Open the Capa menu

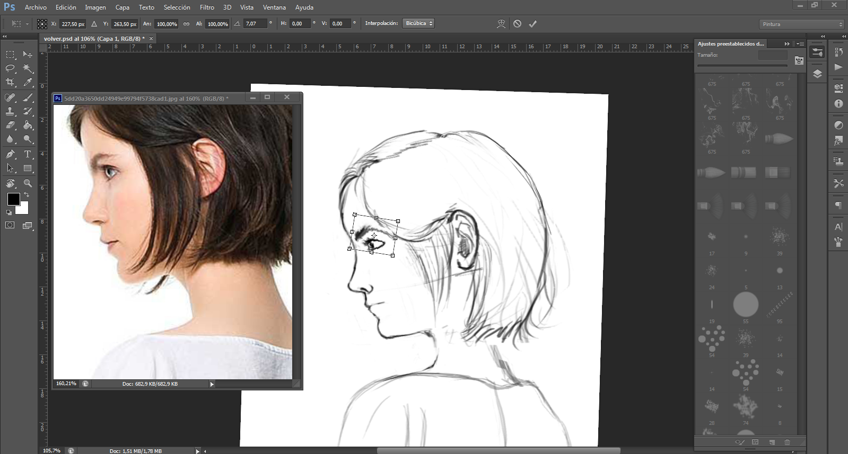[x=123, y=7]
